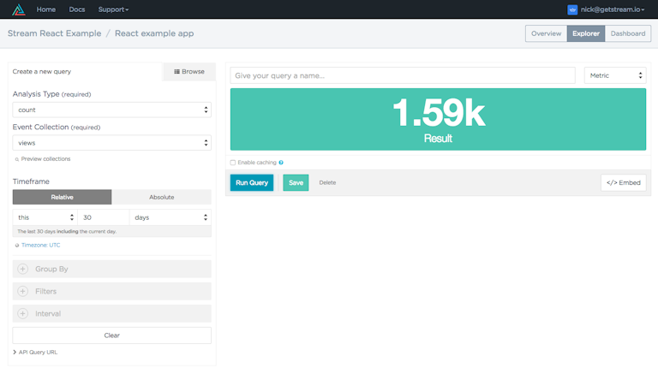Open the Browse saved queries tab
Screen dimensions: 658x368
pos(189,72)
